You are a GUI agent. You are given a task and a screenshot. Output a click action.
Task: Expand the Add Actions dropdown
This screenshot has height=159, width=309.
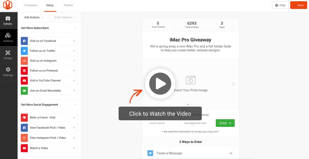coord(34,17)
